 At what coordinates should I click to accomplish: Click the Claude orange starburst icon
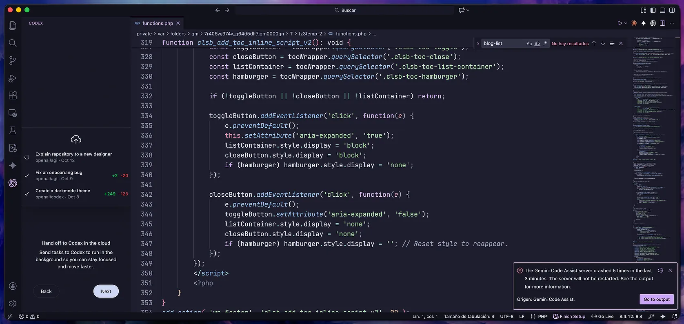coord(634,23)
